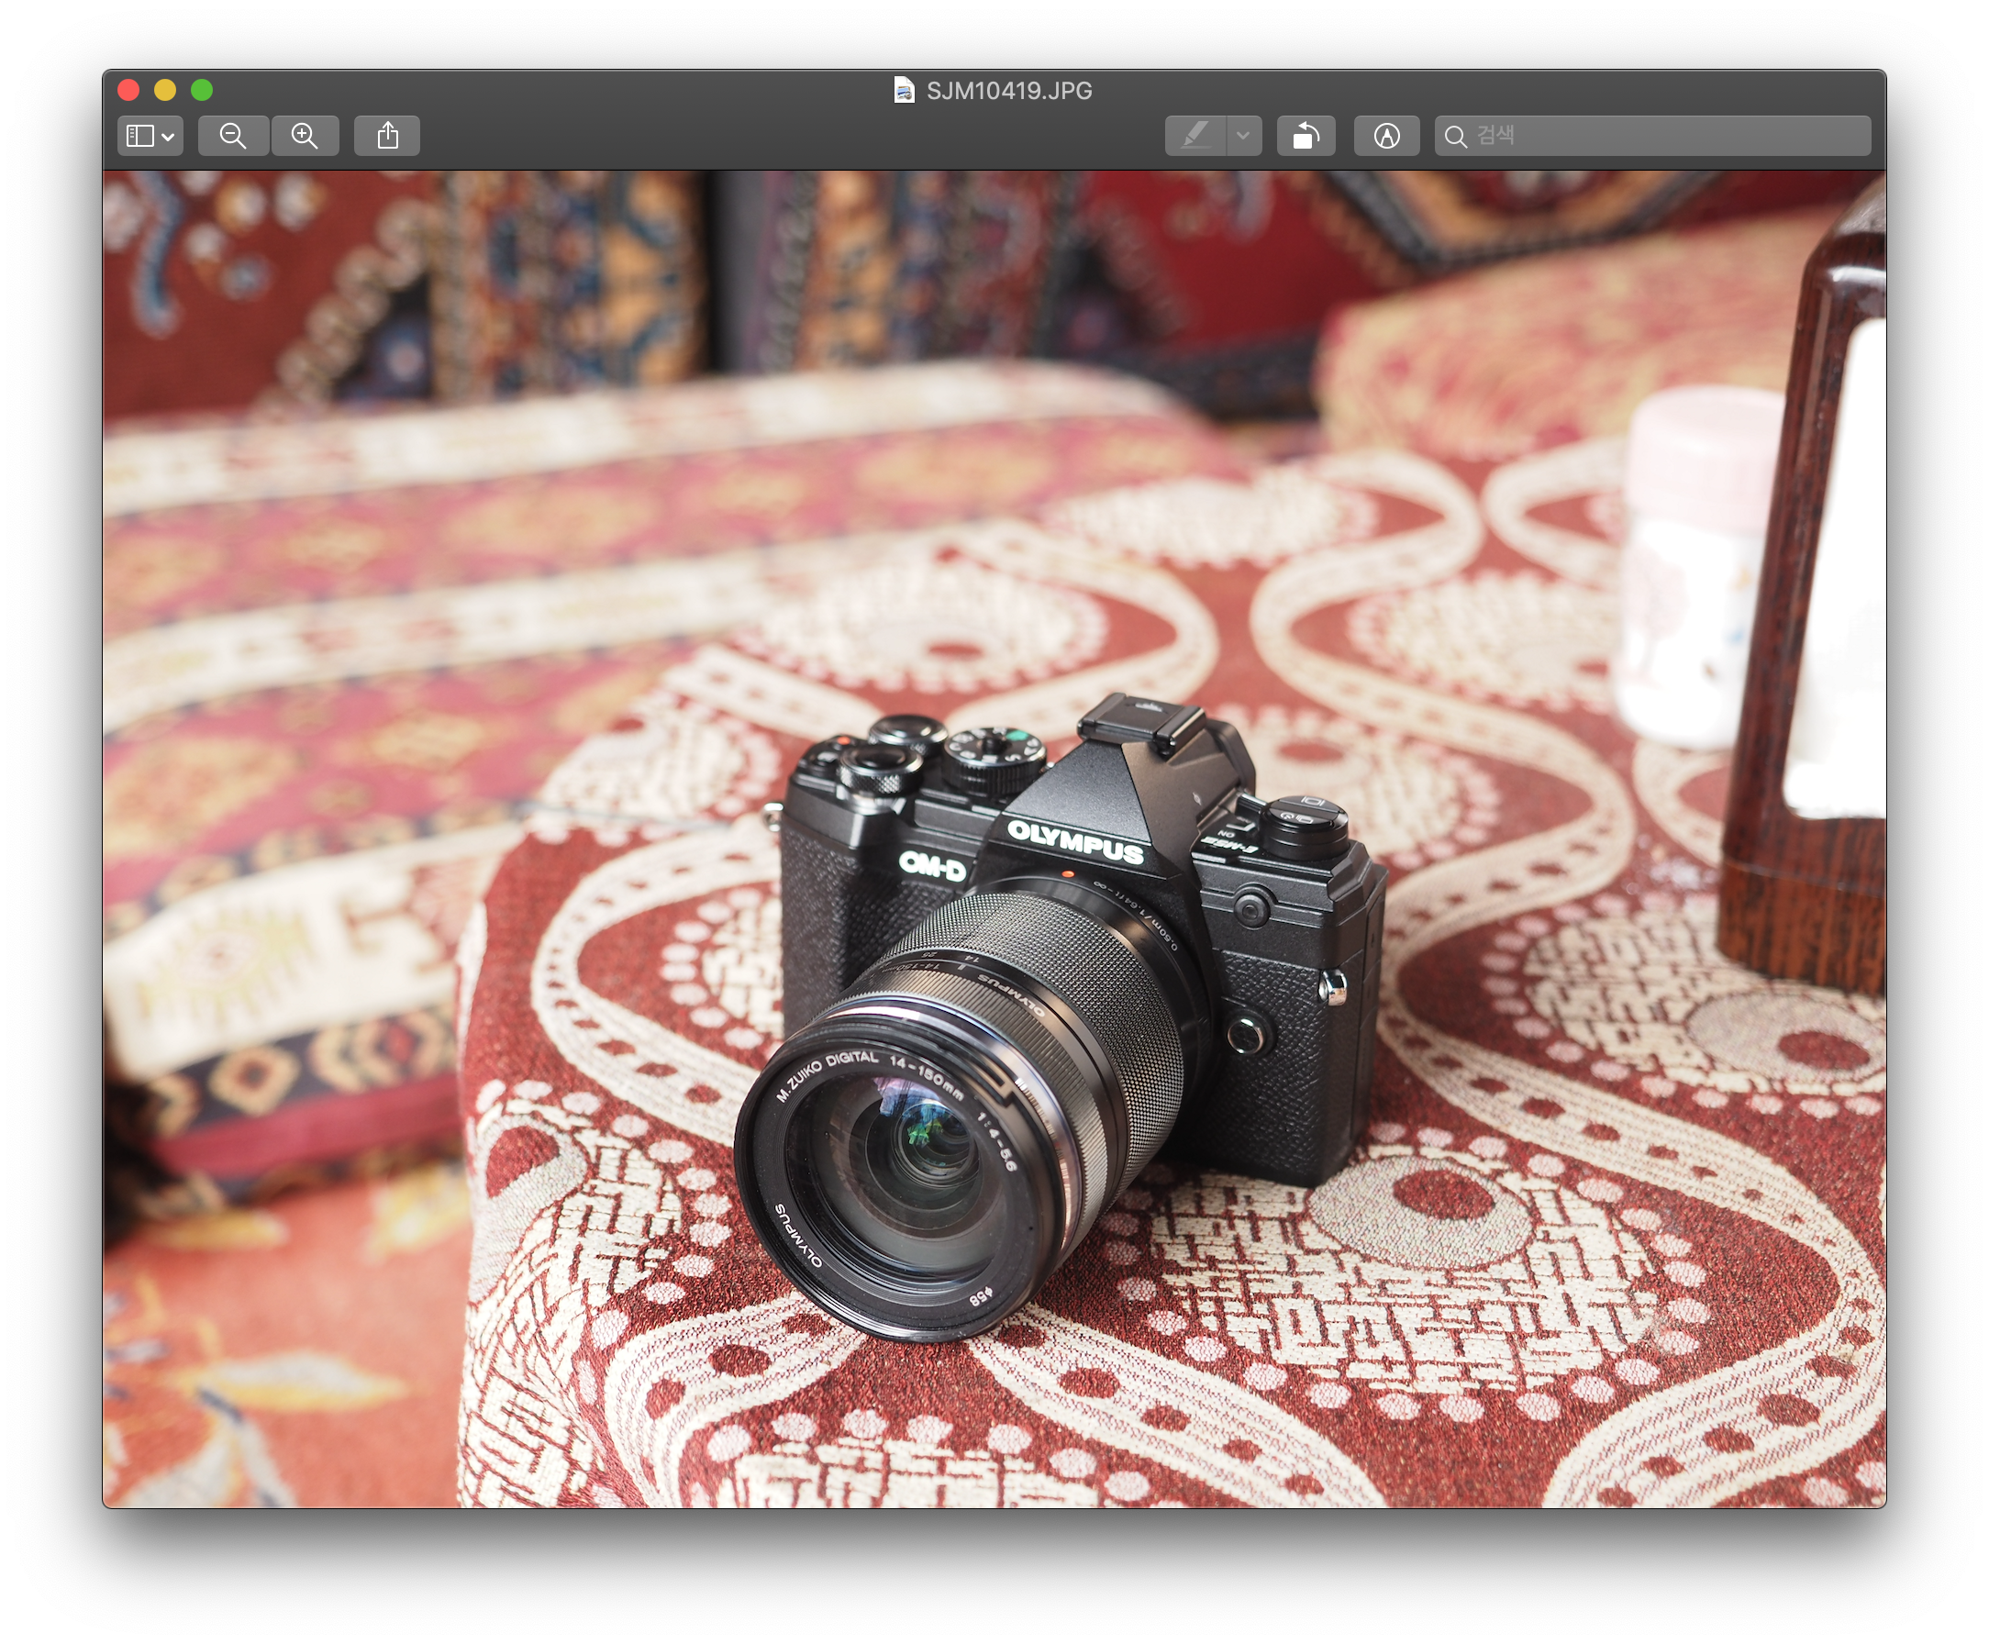Enter full screen with green button

[x=202, y=90]
